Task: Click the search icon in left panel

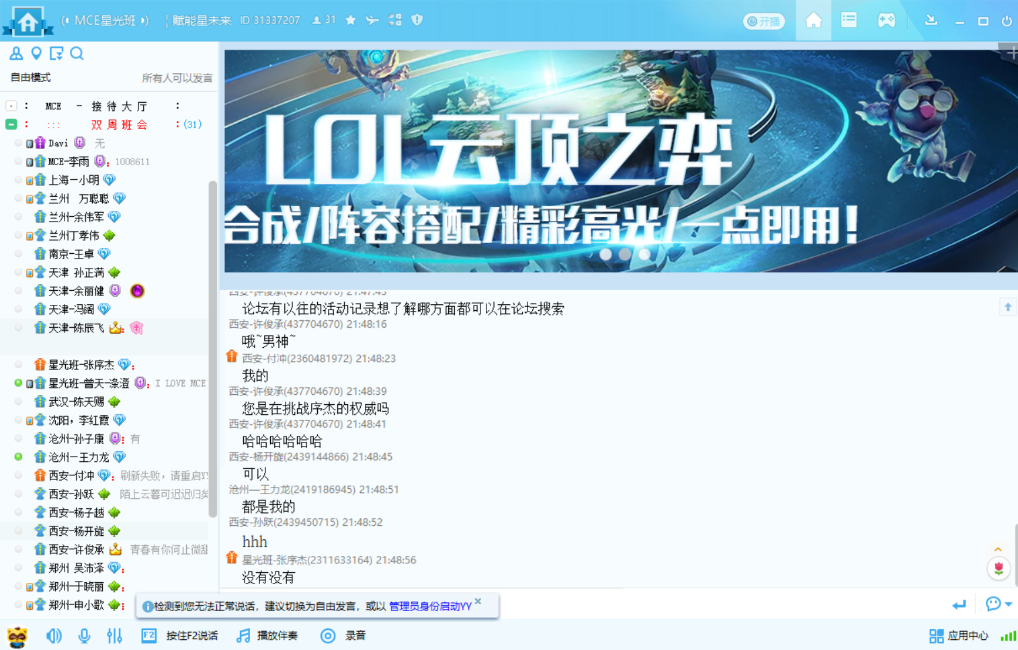Action: tap(77, 54)
